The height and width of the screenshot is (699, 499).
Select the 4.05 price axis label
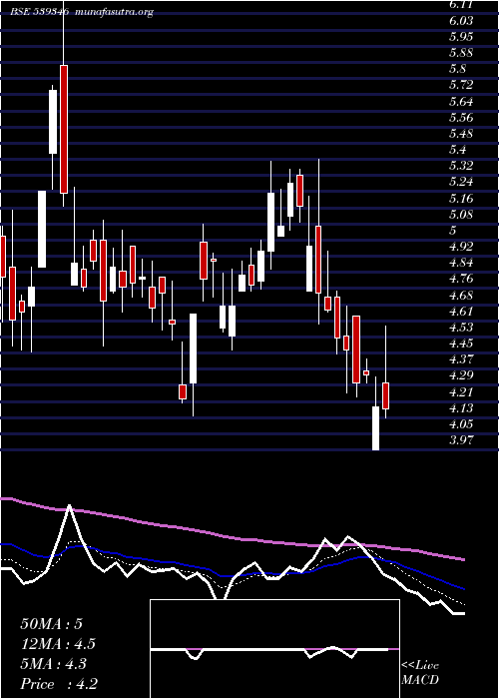461,424
